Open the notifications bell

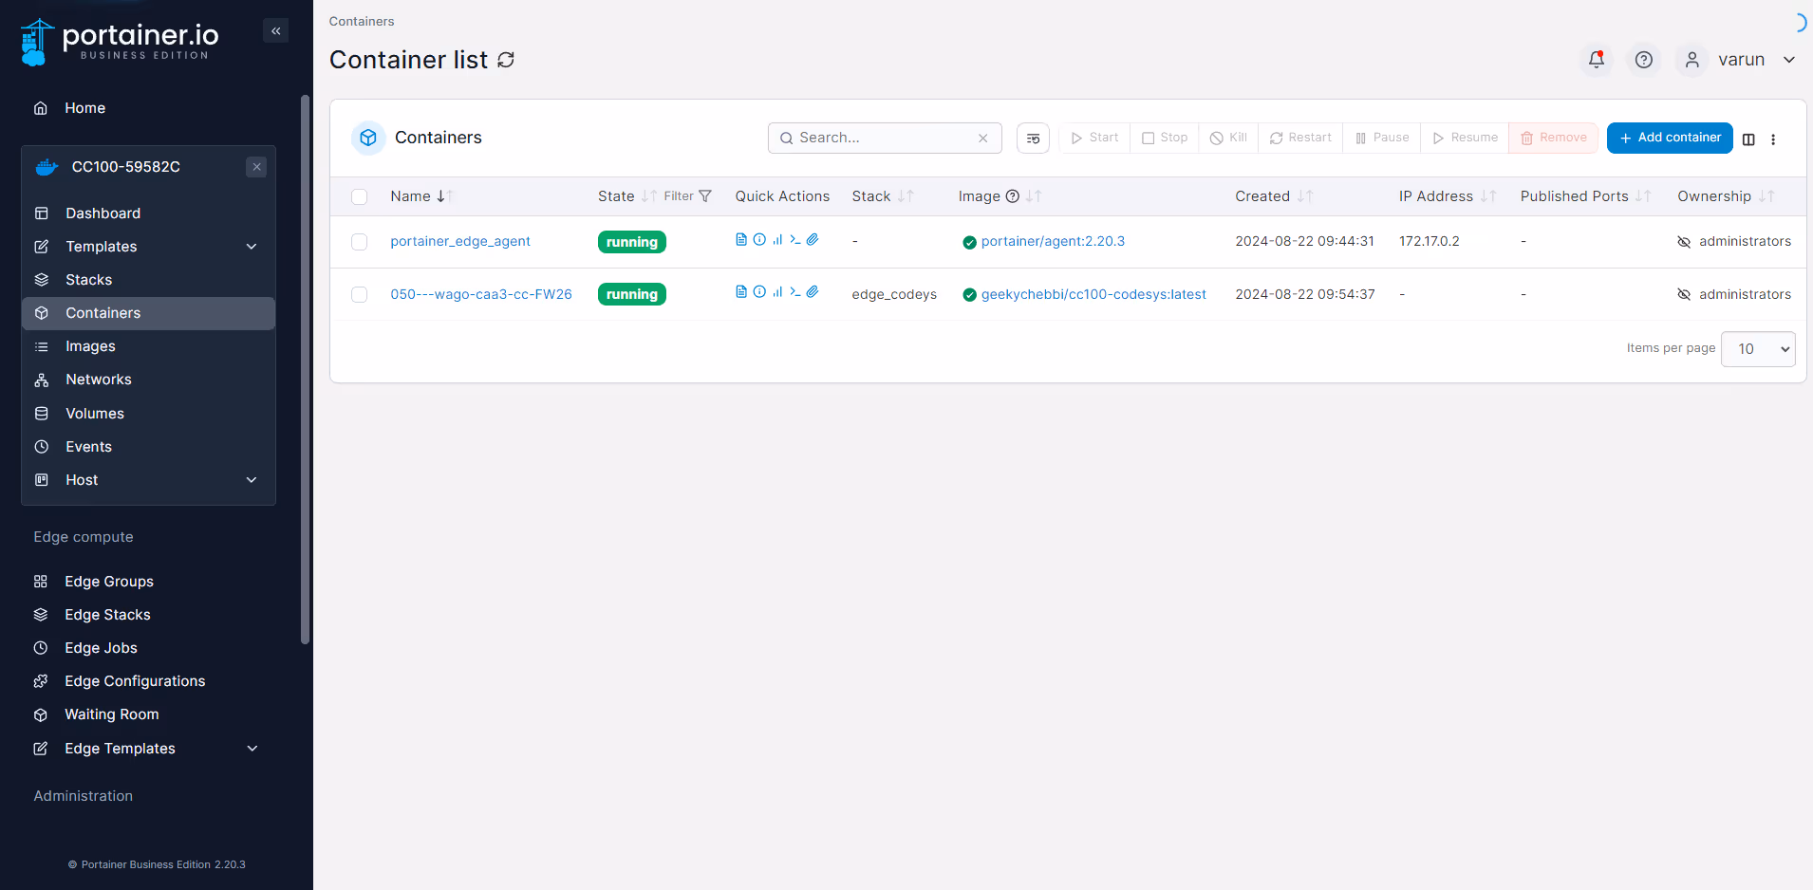(x=1597, y=60)
